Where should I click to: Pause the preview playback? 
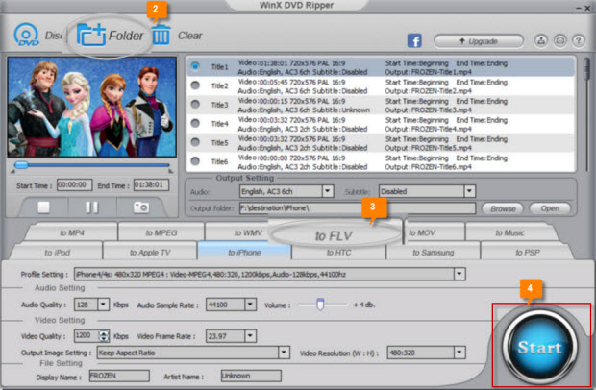92,207
